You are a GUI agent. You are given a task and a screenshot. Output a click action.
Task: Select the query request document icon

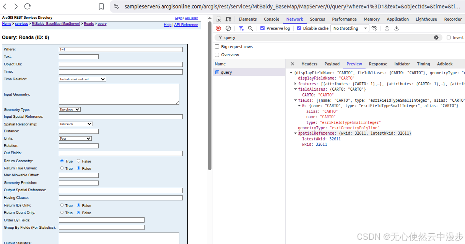click(217, 72)
